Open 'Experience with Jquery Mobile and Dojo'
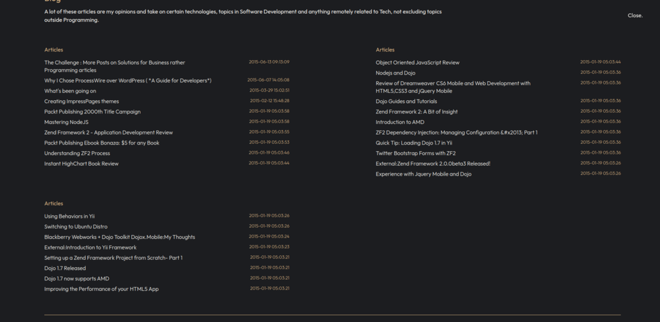The width and height of the screenshot is (660, 322). point(423,174)
